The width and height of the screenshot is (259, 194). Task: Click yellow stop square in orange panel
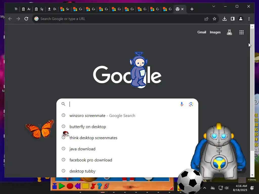pos(85,186)
